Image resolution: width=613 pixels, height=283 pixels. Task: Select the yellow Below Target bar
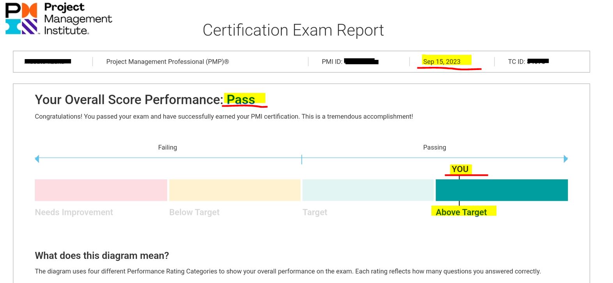[235, 190]
